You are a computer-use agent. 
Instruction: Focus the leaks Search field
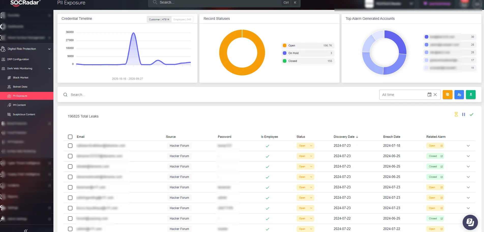point(219,95)
